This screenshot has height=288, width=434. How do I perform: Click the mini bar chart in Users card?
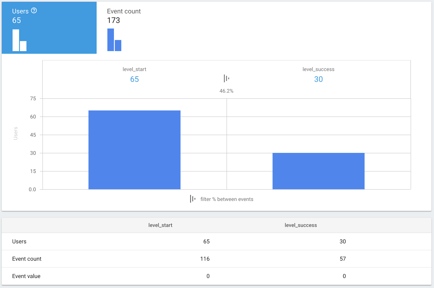pyautogui.click(x=20, y=40)
